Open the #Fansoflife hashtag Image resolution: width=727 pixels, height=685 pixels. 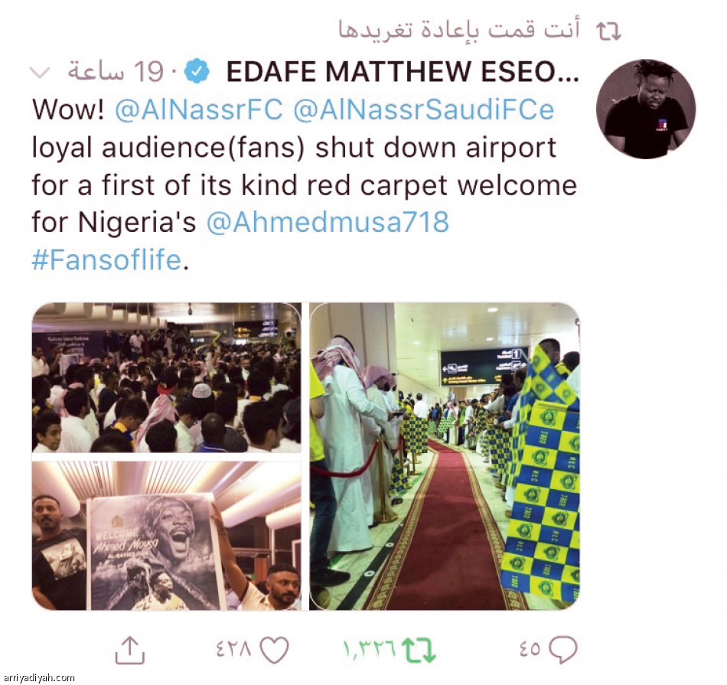click(106, 259)
